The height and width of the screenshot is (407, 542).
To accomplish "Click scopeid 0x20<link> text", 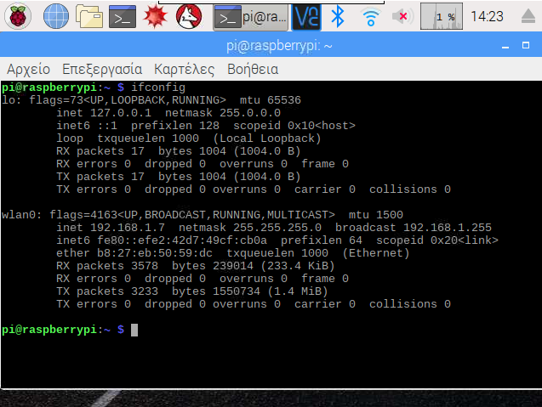I will coord(437,240).
